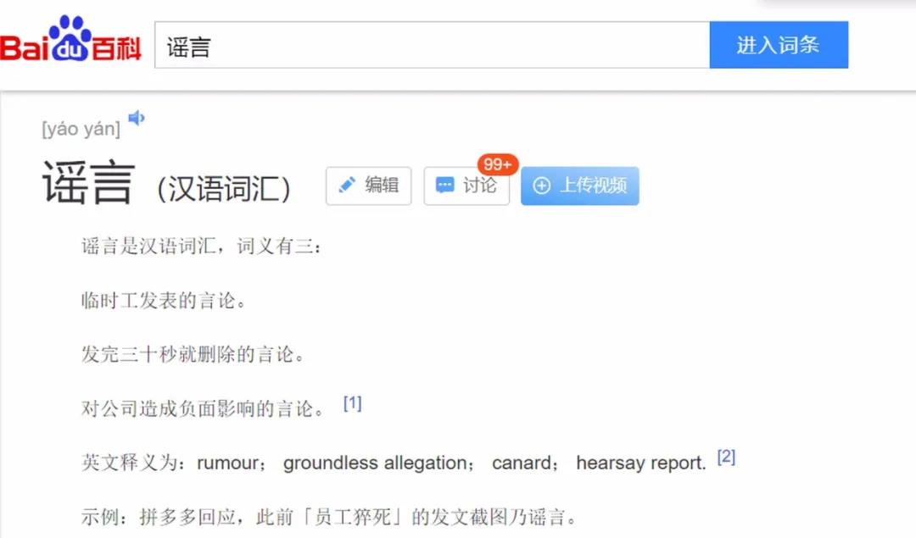Viewport: 916px width, 538px height.
Task: Open reference link [2]
Action: click(726, 458)
